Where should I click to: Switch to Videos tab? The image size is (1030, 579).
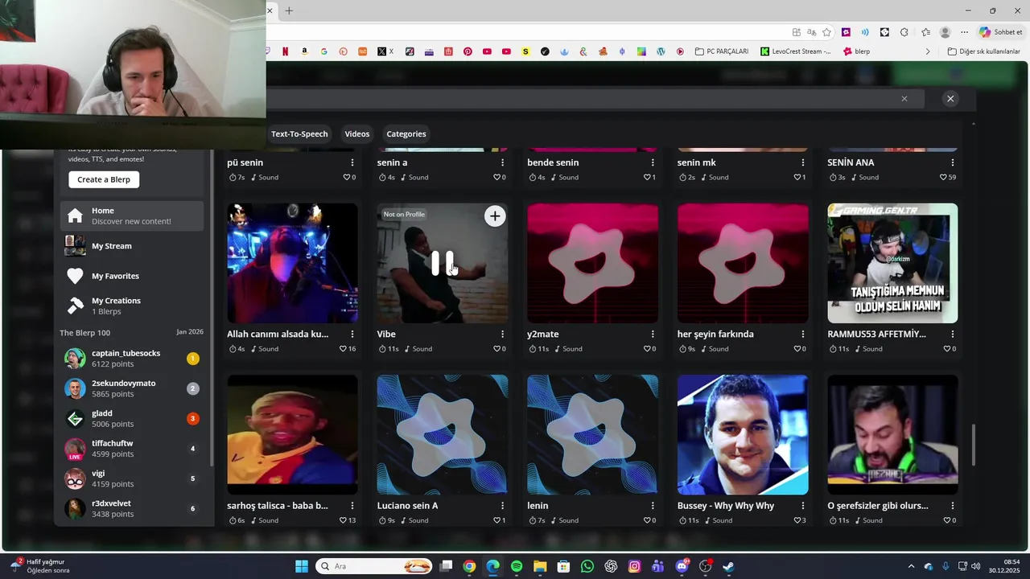pos(357,133)
